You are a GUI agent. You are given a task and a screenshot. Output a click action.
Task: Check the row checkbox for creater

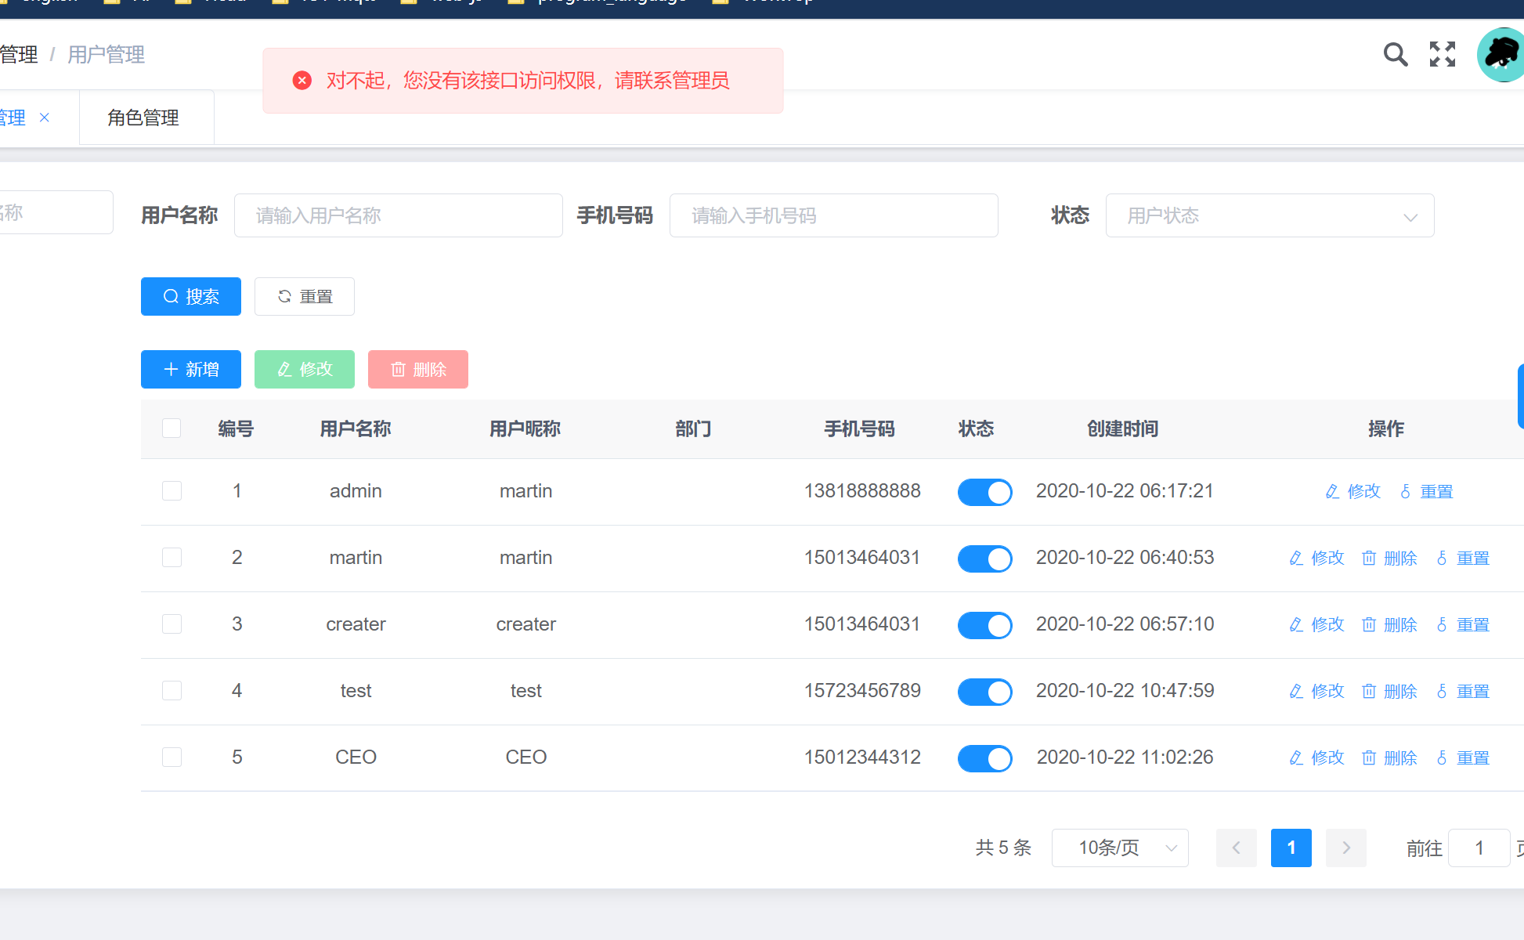tap(172, 624)
